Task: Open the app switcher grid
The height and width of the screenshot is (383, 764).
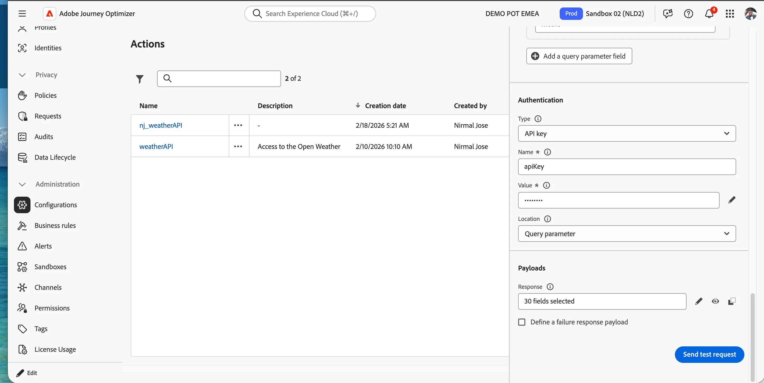Action: point(730,14)
